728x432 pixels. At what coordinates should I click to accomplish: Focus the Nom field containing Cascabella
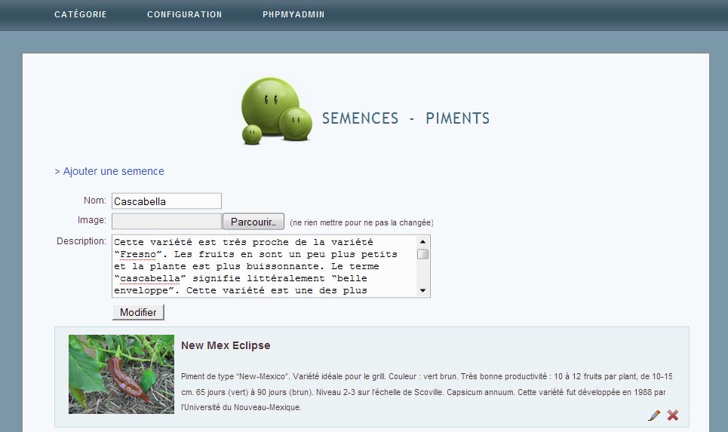pyautogui.click(x=167, y=201)
